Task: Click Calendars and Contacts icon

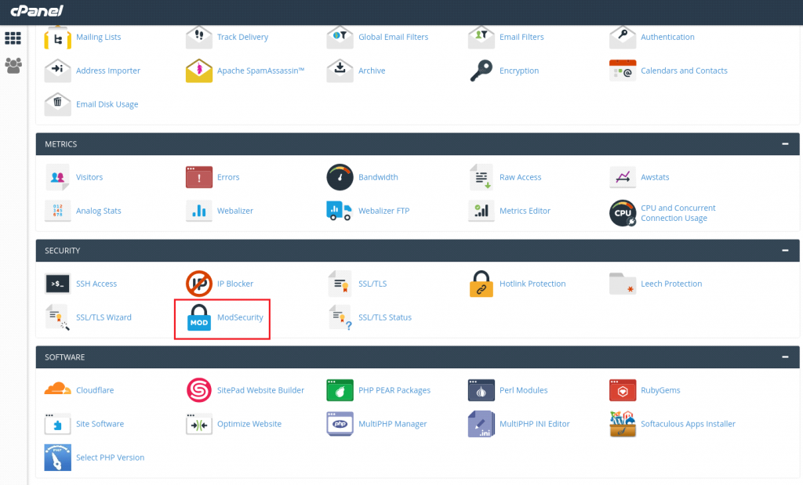Action: click(x=623, y=71)
